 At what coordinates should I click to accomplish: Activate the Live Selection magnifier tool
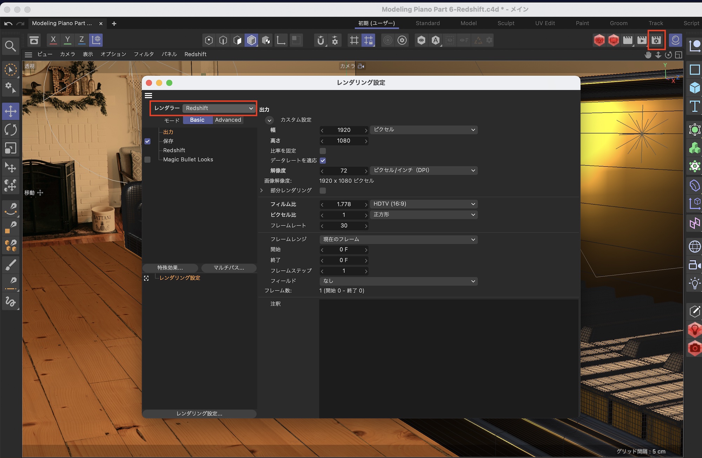point(10,46)
